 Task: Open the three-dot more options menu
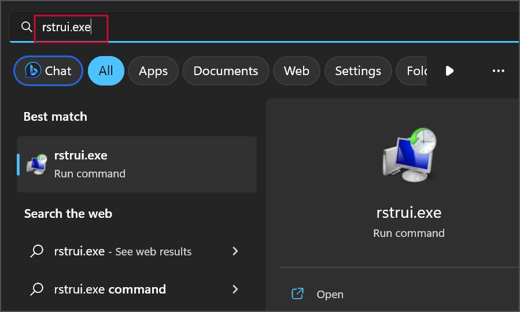(x=498, y=71)
